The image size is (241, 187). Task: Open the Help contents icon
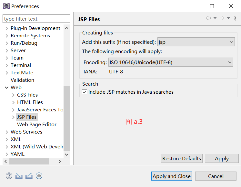pos(9,176)
